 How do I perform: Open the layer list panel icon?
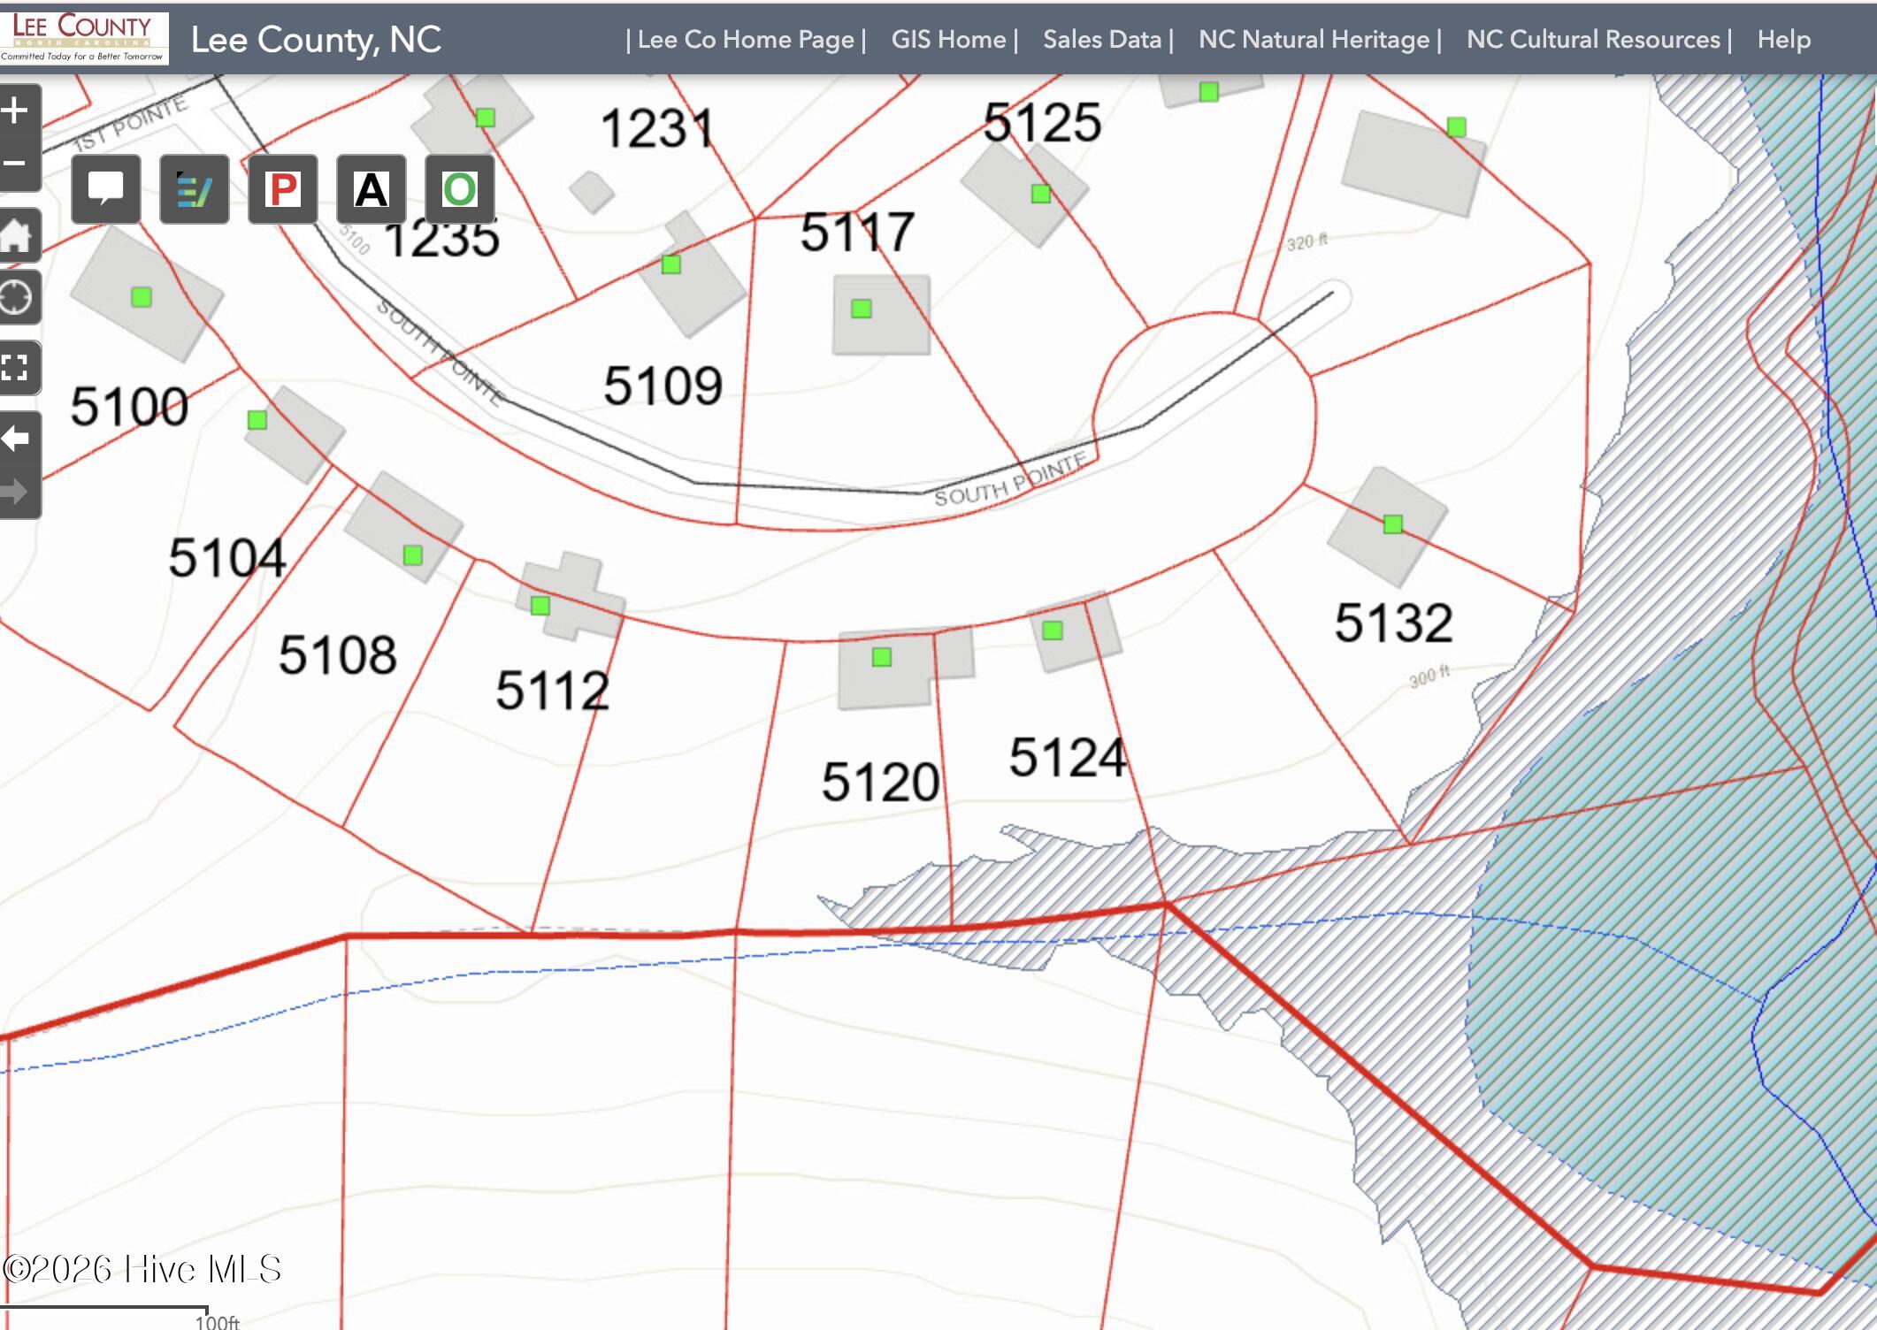tap(195, 188)
